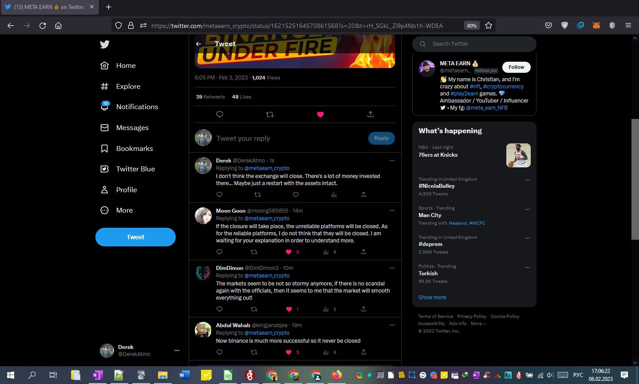Open the MetaMask fox extension
The width and height of the screenshot is (639, 384).
(596, 26)
